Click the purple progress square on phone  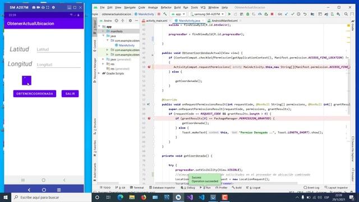[26, 80]
